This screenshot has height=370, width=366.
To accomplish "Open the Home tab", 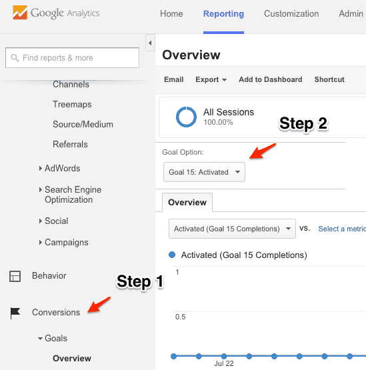I will click(x=171, y=14).
